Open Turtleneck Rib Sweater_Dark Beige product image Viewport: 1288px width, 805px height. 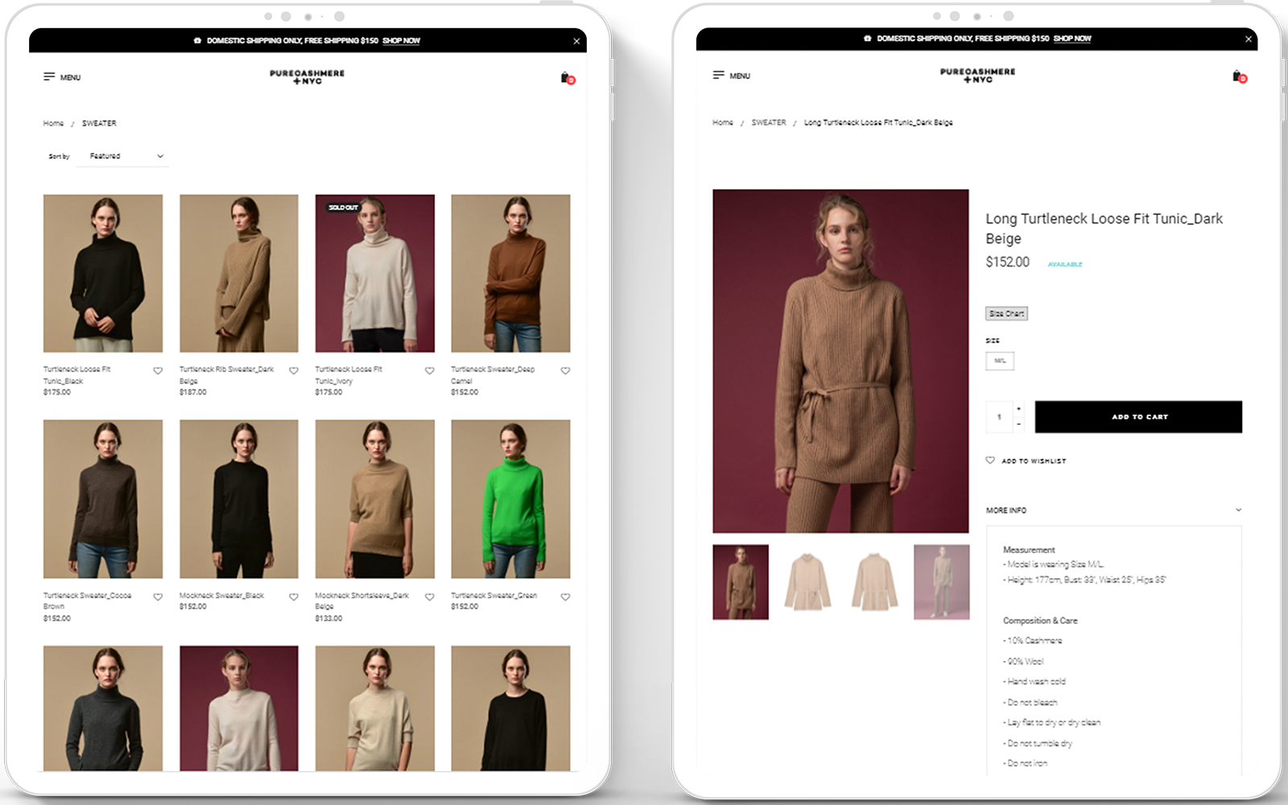pyautogui.click(x=239, y=273)
